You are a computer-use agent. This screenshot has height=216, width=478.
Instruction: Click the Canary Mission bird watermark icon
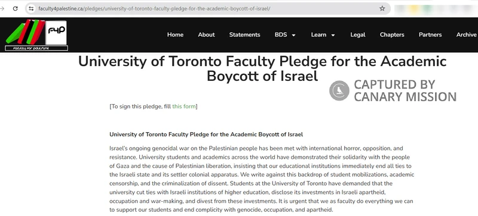tap(339, 90)
